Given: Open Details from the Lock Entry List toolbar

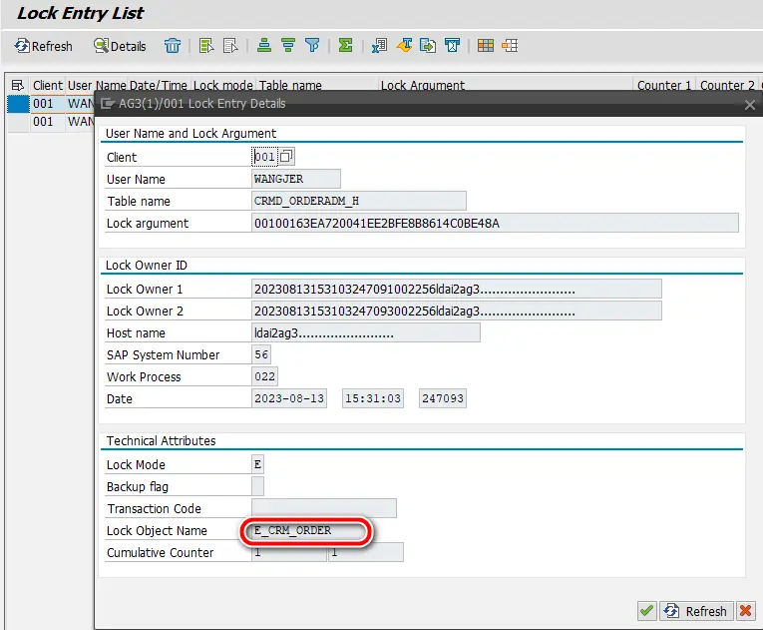Looking at the screenshot, I should pos(121,46).
